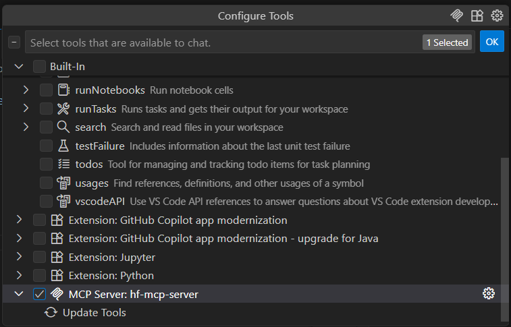Click the 'Extension: Jupyter' label
This screenshot has width=511, height=327.
pyautogui.click(x=112, y=258)
